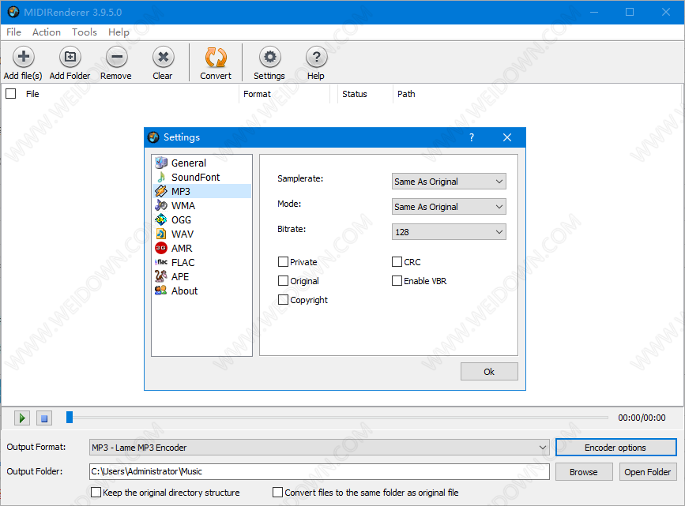The height and width of the screenshot is (506, 685).
Task: Click the Settings dialog help question mark
Action: pos(472,137)
